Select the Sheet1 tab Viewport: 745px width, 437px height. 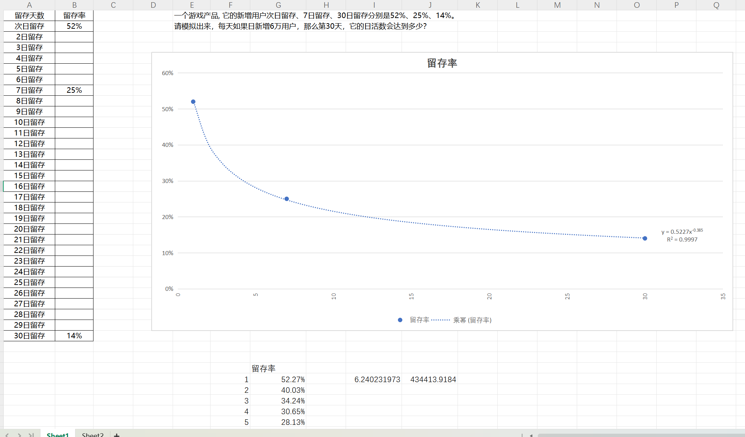coord(58,434)
